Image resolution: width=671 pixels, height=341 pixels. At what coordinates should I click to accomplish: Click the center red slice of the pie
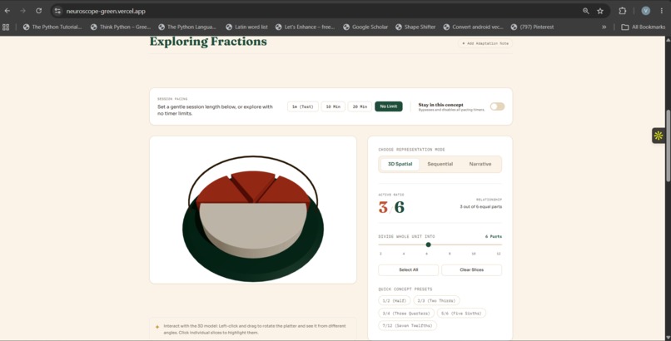[253, 184]
